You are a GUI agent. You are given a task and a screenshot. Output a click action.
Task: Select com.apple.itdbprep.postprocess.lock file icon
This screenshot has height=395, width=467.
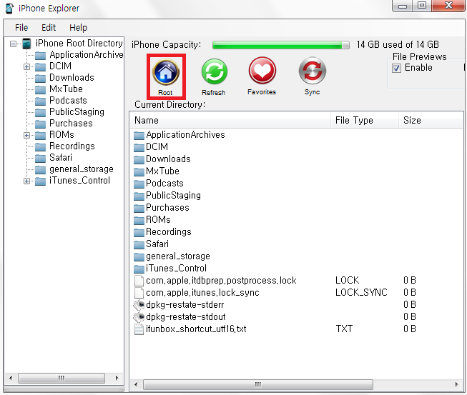139,281
